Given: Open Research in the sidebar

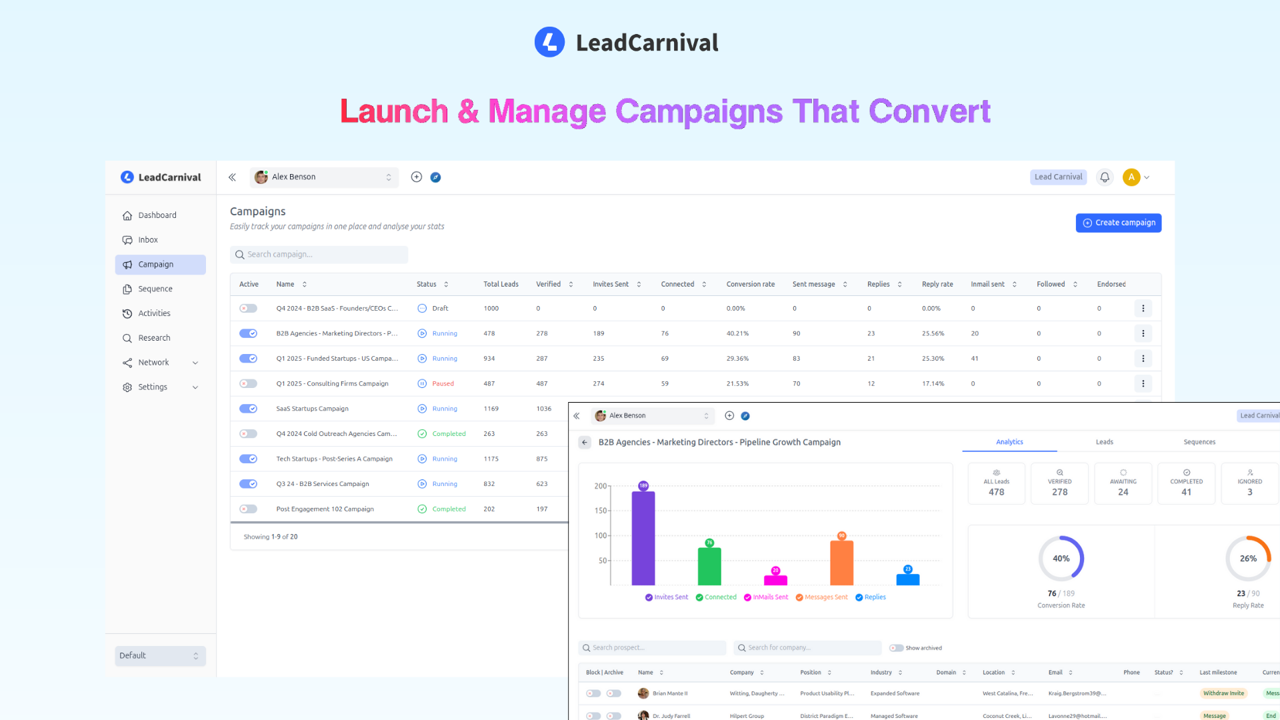Looking at the screenshot, I should tap(154, 338).
